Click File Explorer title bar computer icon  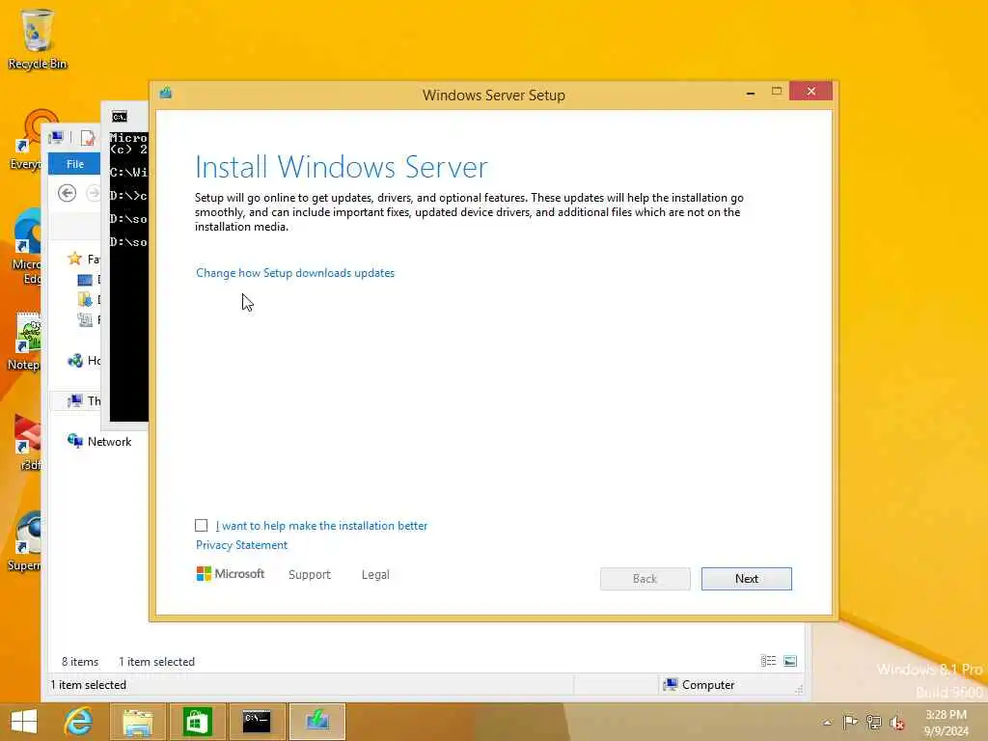click(x=56, y=137)
